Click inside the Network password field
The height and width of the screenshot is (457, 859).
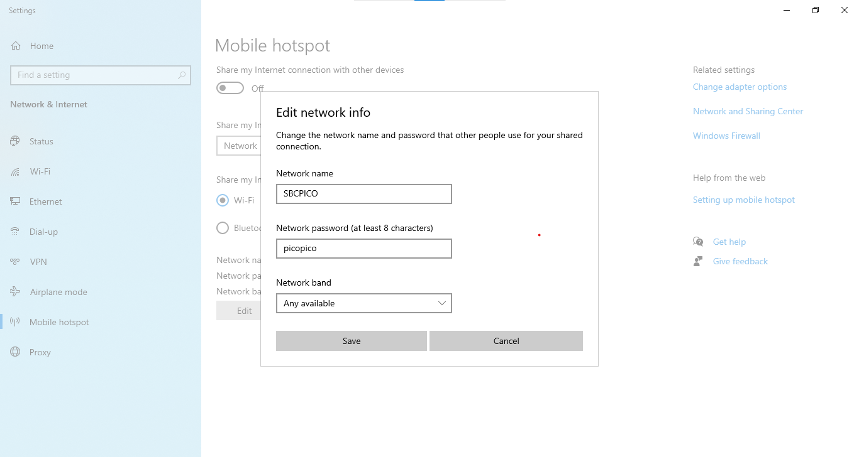(363, 249)
